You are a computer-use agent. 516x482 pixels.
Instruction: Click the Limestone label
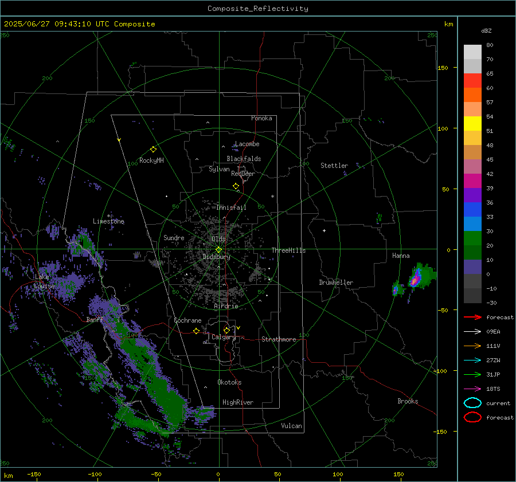[108, 221]
